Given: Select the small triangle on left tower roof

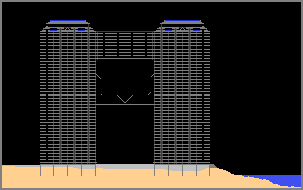Looking at the screenshot, I should 67,29.
